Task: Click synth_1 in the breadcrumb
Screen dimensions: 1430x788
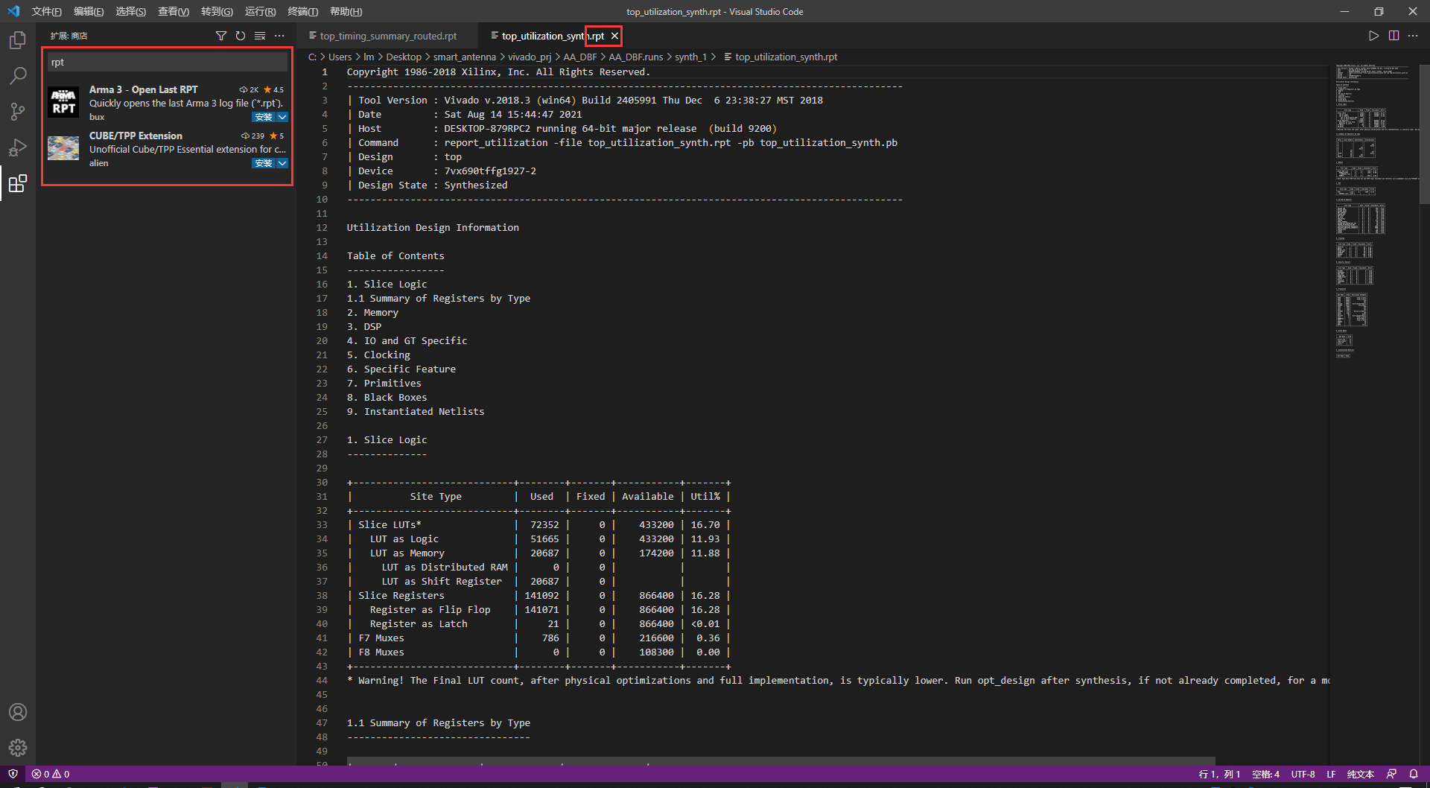Action: click(x=690, y=57)
